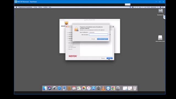Screen dimensions: 176x99
Task: Open the Apple menu
Action: coord(16,7)
